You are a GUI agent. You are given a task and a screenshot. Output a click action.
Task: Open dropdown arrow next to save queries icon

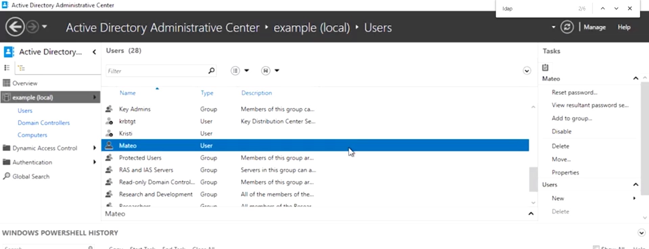point(277,71)
